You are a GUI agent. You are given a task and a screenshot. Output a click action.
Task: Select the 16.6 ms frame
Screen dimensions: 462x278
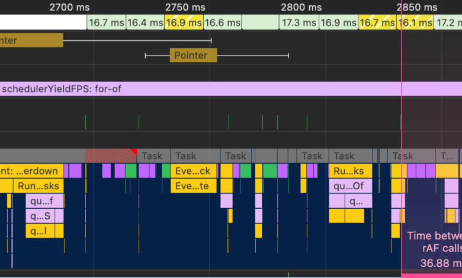point(223,22)
